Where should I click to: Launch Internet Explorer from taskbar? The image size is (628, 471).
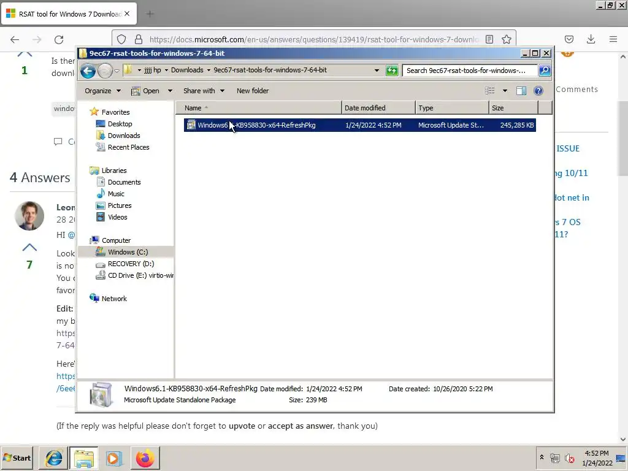[53, 458]
